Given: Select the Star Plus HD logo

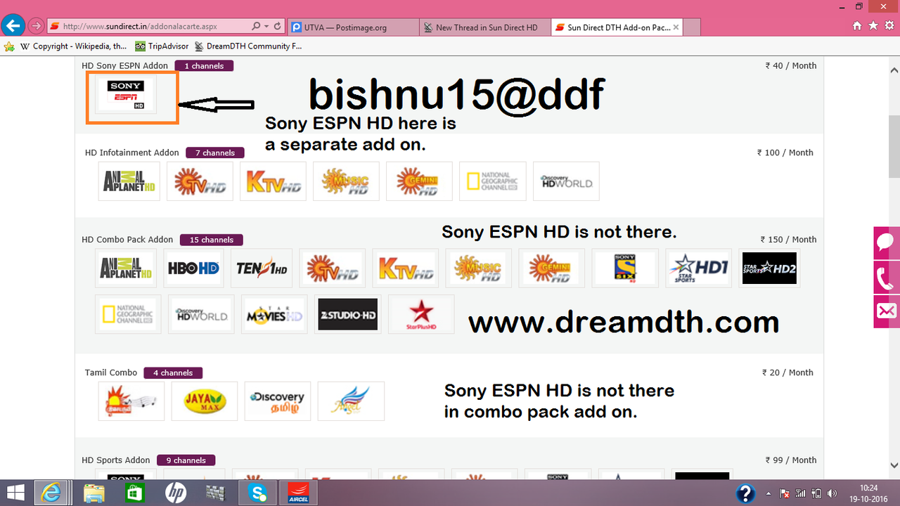Looking at the screenshot, I should [x=420, y=314].
